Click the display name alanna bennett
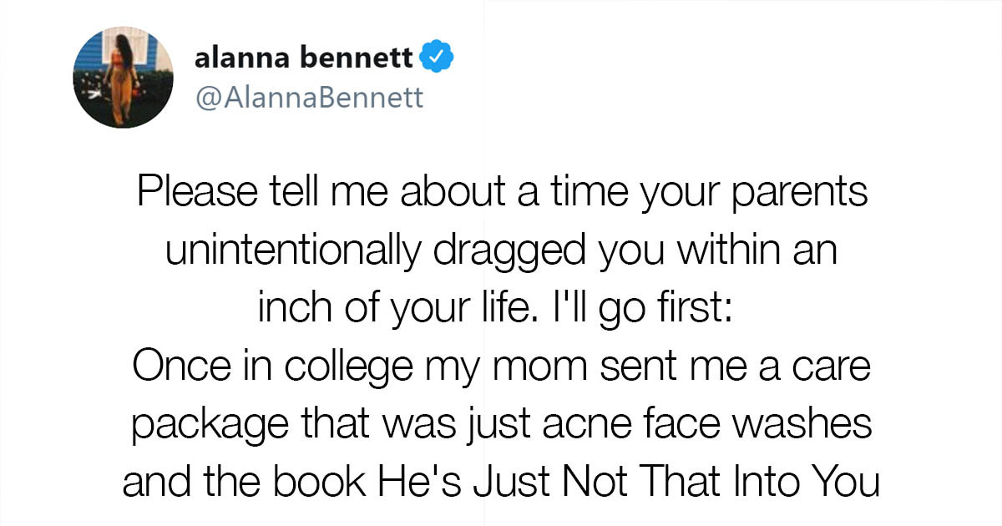1002x526 pixels. click(305, 57)
